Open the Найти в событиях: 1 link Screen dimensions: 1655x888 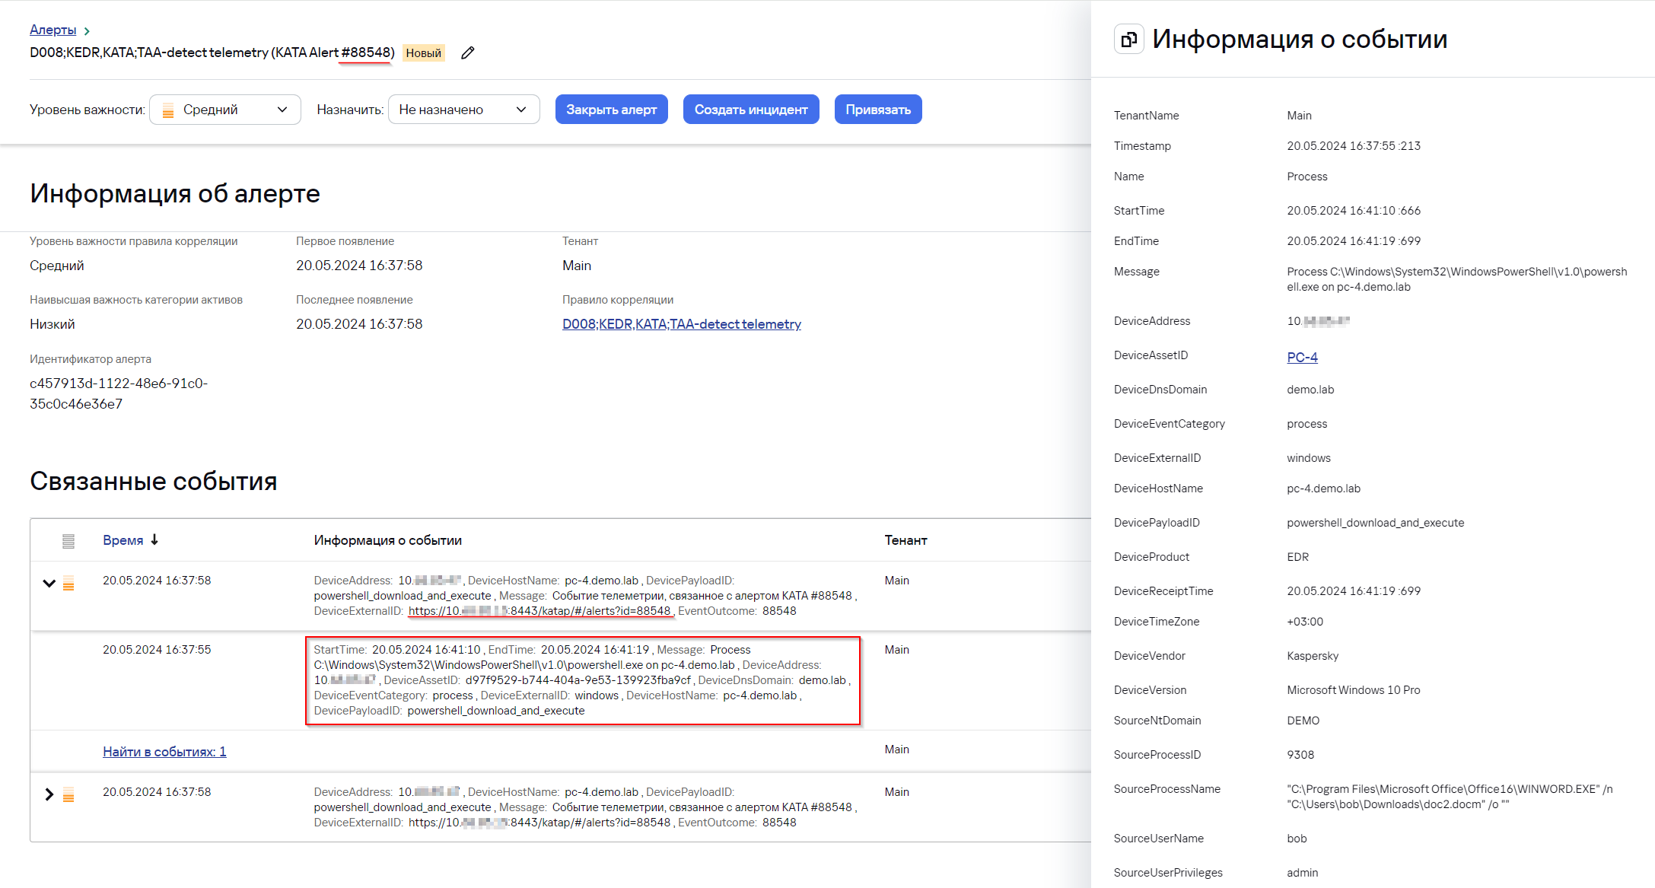pos(164,752)
